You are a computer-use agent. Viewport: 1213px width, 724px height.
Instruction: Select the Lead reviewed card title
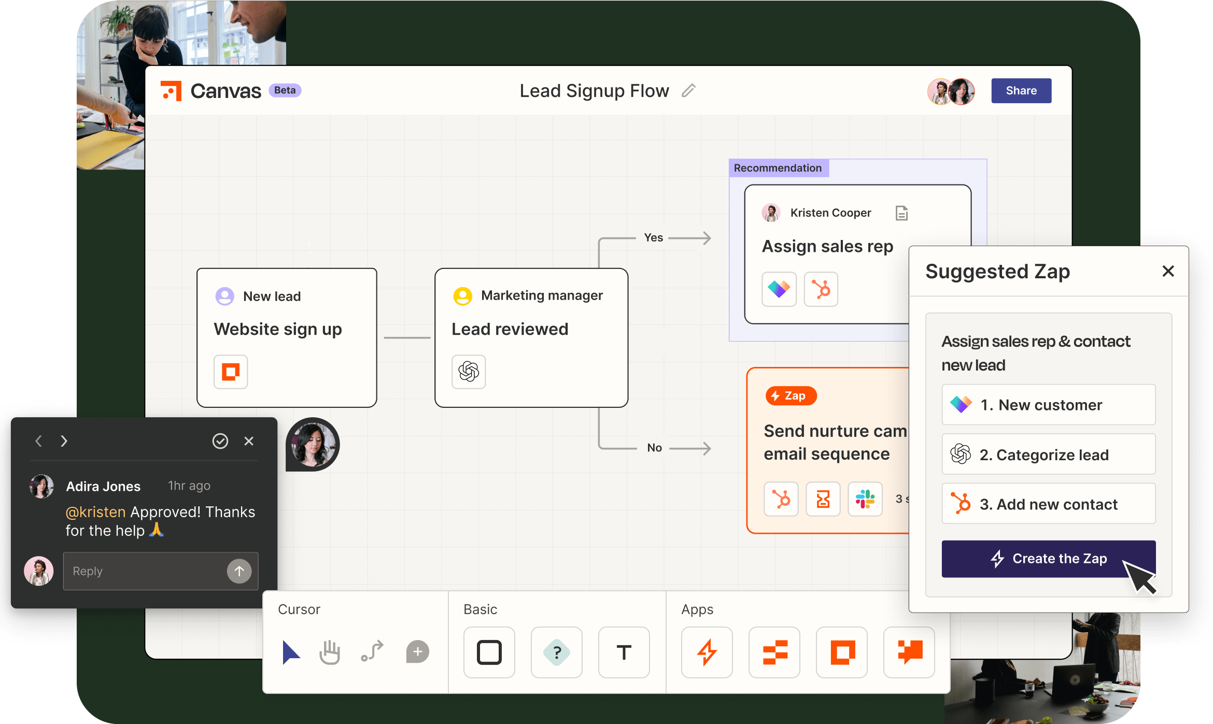point(510,329)
